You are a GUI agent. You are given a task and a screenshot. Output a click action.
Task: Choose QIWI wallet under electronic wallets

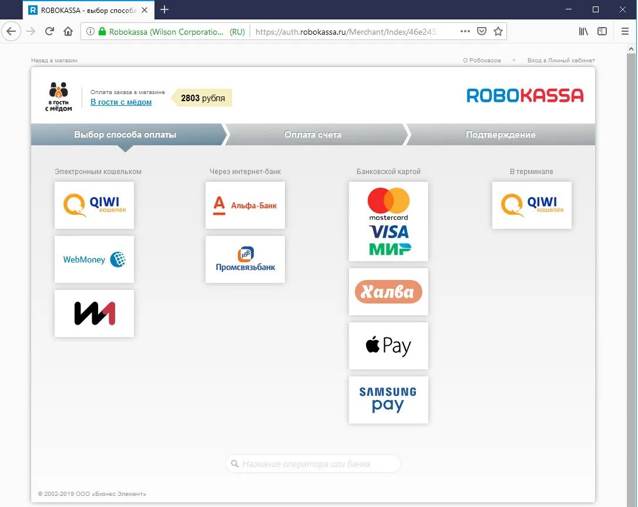pyautogui.click(x=94, y=205)
